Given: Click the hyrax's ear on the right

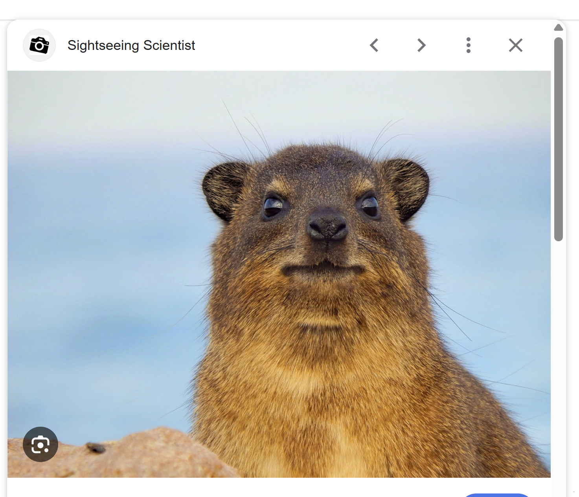Looking at the screenshot, I should [409, 187].
